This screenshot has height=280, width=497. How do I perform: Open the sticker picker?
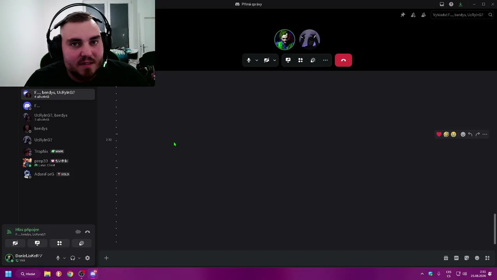click(467, 258)
